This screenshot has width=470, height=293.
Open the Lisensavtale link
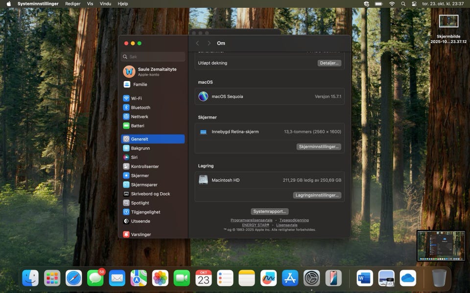[x=286, y=225]
